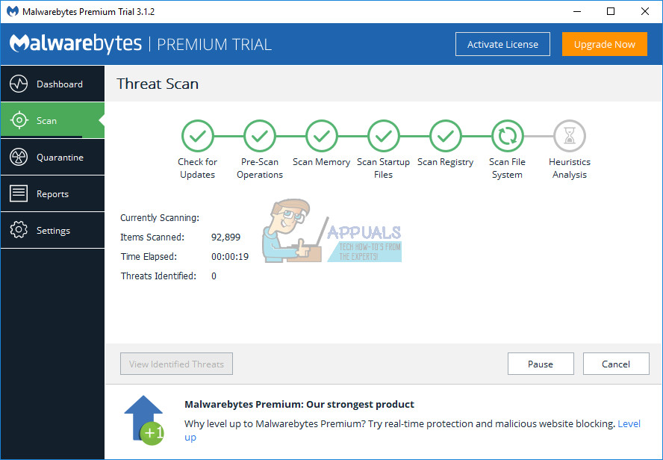
Task: Click the Quarantine radiation icon
Action: [19, 158]
